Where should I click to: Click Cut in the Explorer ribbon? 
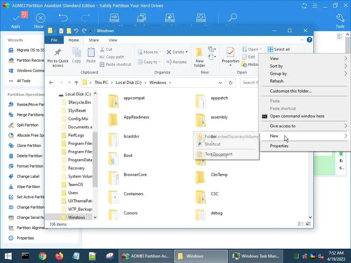(106, 49)
